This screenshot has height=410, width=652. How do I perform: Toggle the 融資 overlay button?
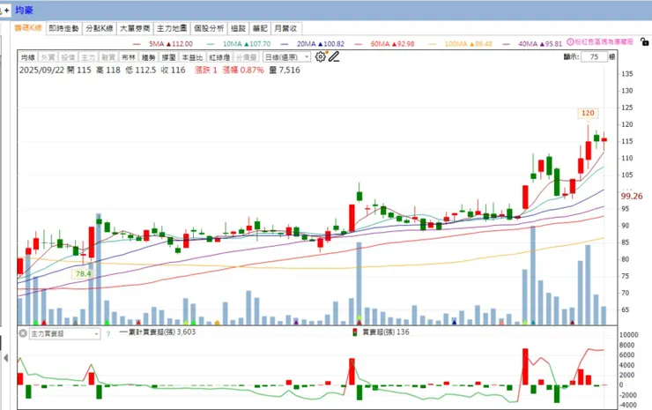108,57
